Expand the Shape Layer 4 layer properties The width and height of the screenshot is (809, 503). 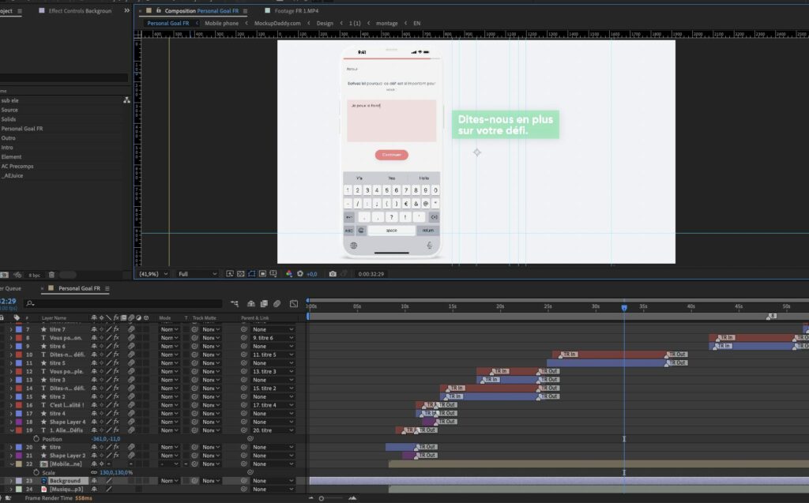[x=10, y=422]
